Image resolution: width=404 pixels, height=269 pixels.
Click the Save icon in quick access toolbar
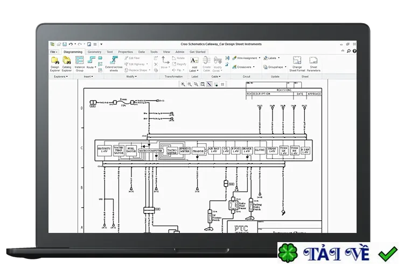pos(65,44)
